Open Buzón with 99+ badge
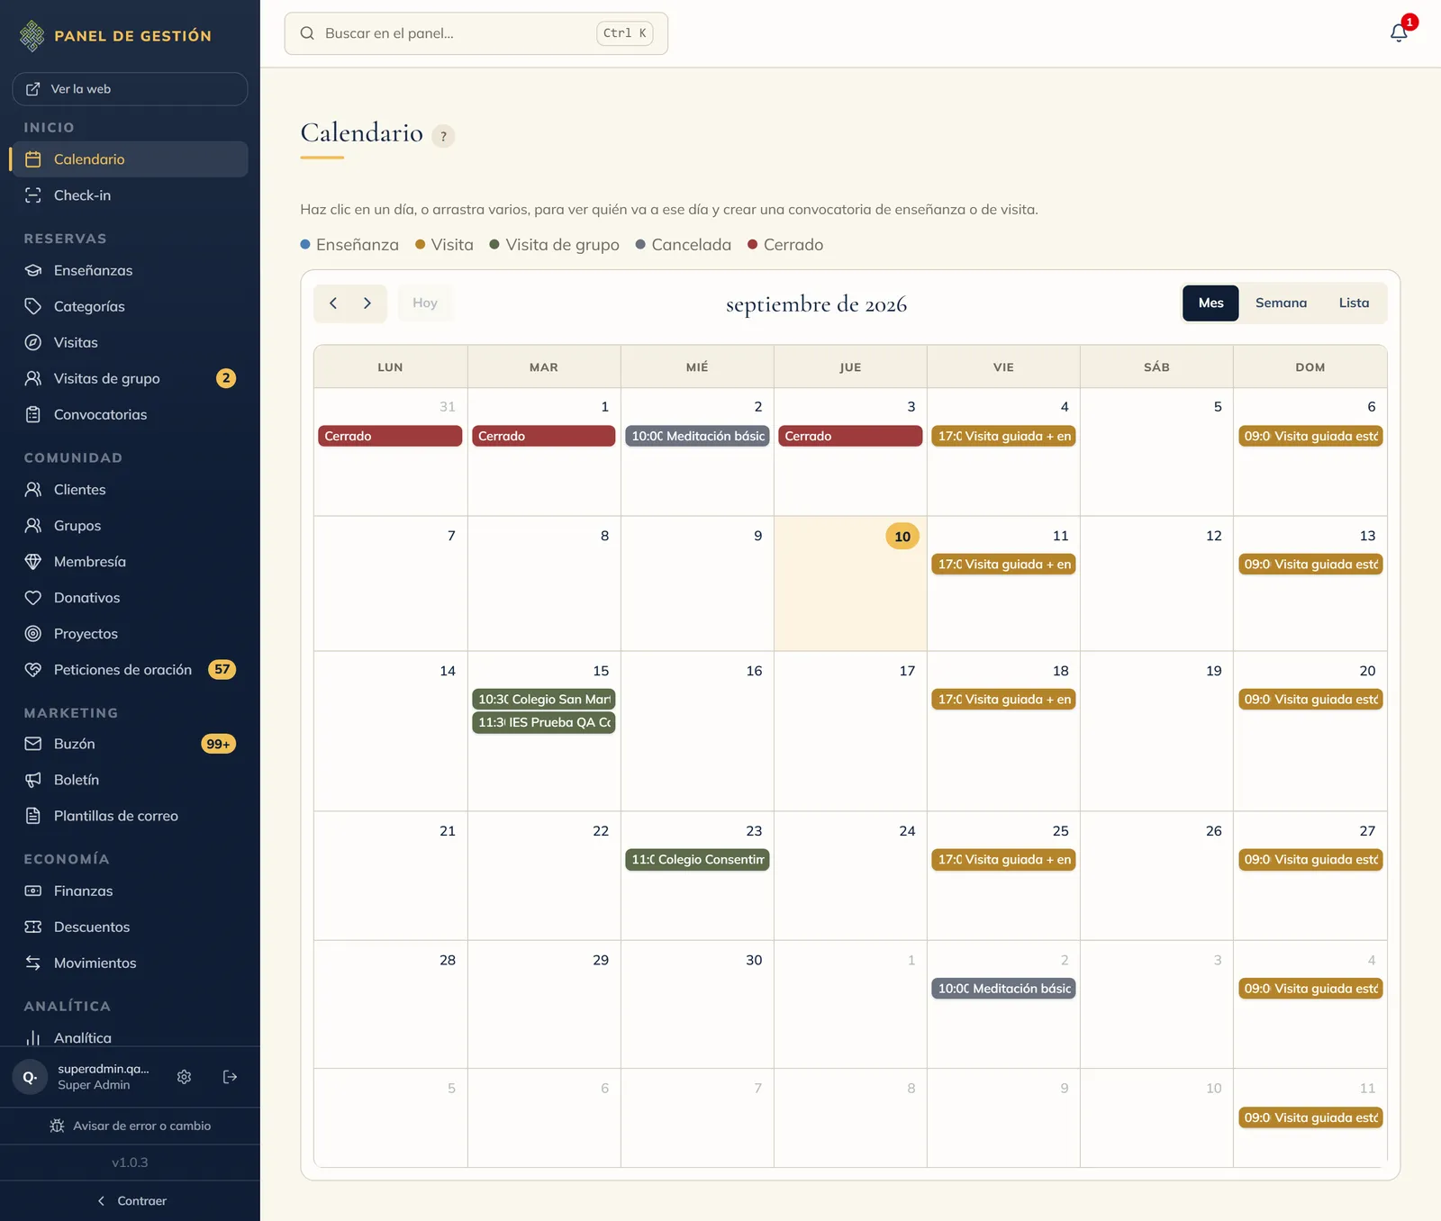The image size is (1441, 1221). [x=130, y=744]
